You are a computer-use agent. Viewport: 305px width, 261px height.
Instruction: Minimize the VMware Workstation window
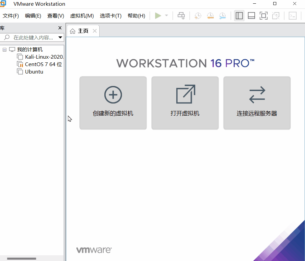[x=254, y=4]
